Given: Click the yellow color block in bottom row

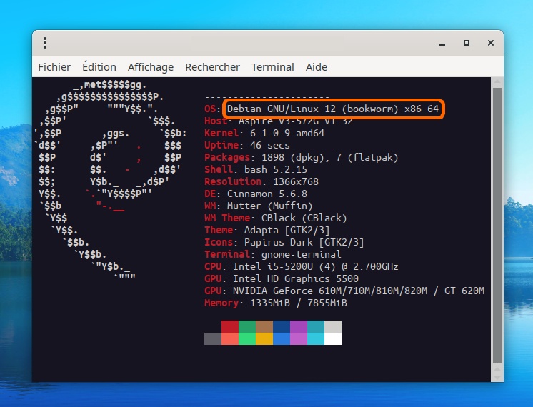Looking at the screenshot, I should pos(264,338).
